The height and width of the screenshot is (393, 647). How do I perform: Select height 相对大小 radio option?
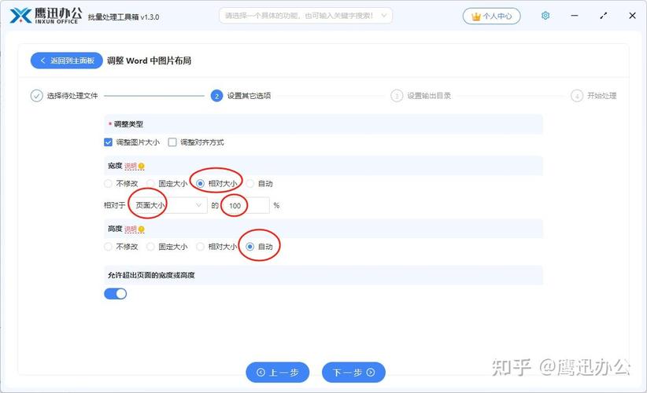point(200,246)
